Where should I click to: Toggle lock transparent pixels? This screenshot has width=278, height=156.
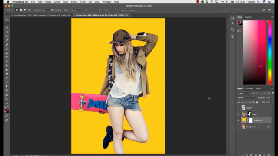tap(243, 102)
